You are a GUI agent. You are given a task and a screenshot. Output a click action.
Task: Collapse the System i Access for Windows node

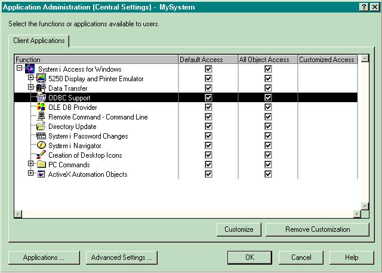click(x=20, y=68)
